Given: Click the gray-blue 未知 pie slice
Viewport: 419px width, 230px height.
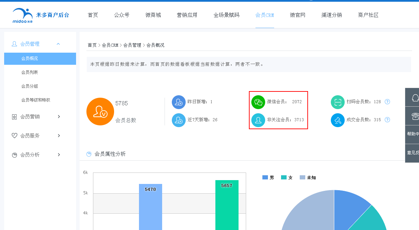Looking at the screenshot, I should tap(308, 211).
